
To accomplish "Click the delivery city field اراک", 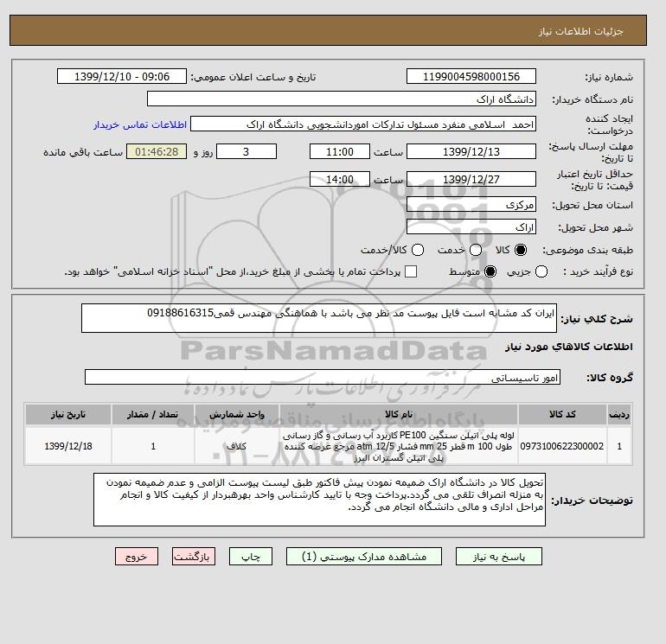I will point(471,227).
